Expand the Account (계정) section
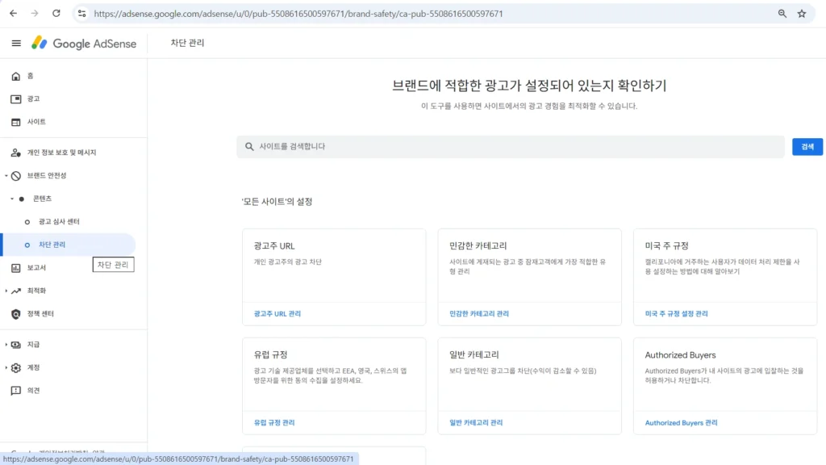The width and height of the screenshot is (826, 465). (32, 367)
